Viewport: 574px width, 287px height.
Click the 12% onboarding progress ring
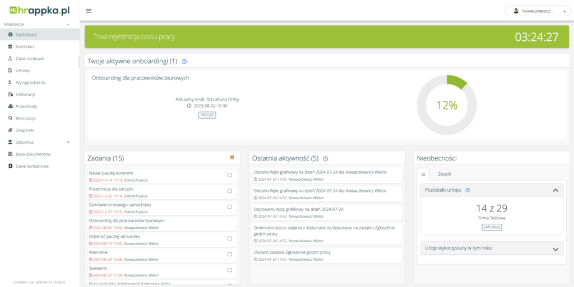(447, 105)
